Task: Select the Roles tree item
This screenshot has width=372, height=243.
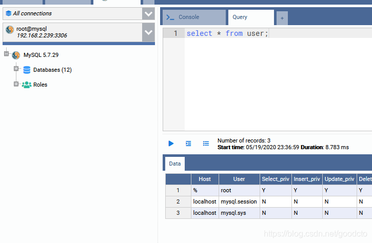Action: coord(41,85)
